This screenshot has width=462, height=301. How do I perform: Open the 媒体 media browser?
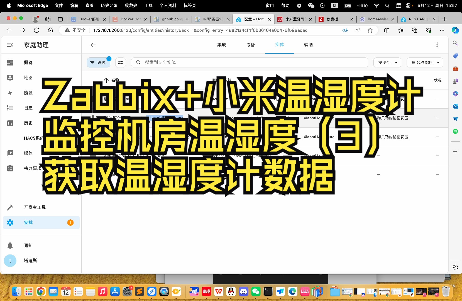[x=41, y=153]
